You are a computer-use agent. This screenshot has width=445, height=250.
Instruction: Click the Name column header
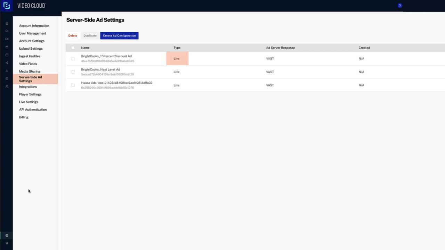(x=85, y=48)
